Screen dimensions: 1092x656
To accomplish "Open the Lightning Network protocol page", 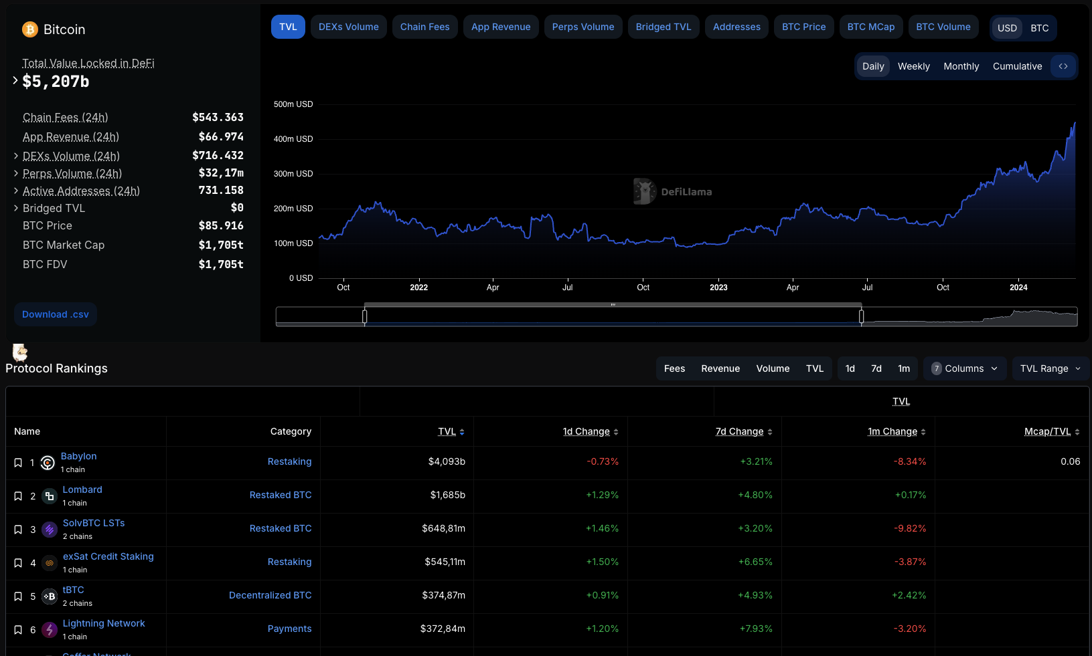I will point(104,623).
